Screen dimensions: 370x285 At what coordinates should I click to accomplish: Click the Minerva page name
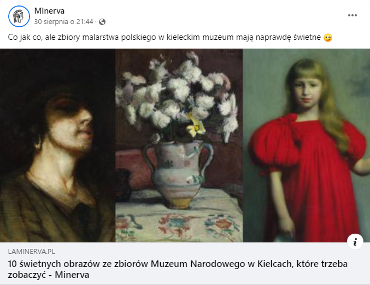49,11
